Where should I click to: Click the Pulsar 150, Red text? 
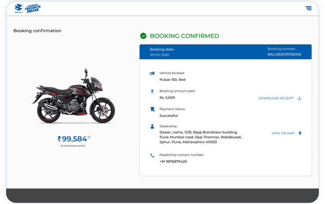coord(173,80)
